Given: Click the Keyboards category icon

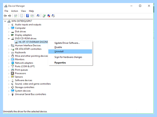Looking at the screenshot, I should [12, 53].
